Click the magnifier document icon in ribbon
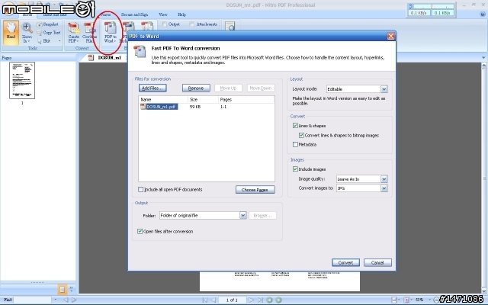 (x=230, y=26)
